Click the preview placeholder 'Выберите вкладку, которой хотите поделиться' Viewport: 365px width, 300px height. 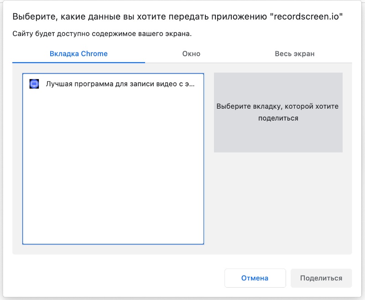[278, 112]
